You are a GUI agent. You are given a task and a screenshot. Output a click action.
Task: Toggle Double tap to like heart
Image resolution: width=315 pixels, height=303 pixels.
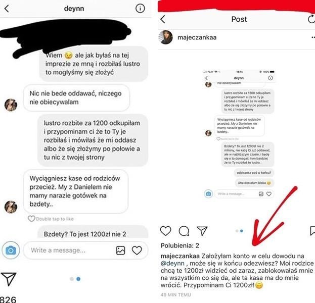(31, 219)
